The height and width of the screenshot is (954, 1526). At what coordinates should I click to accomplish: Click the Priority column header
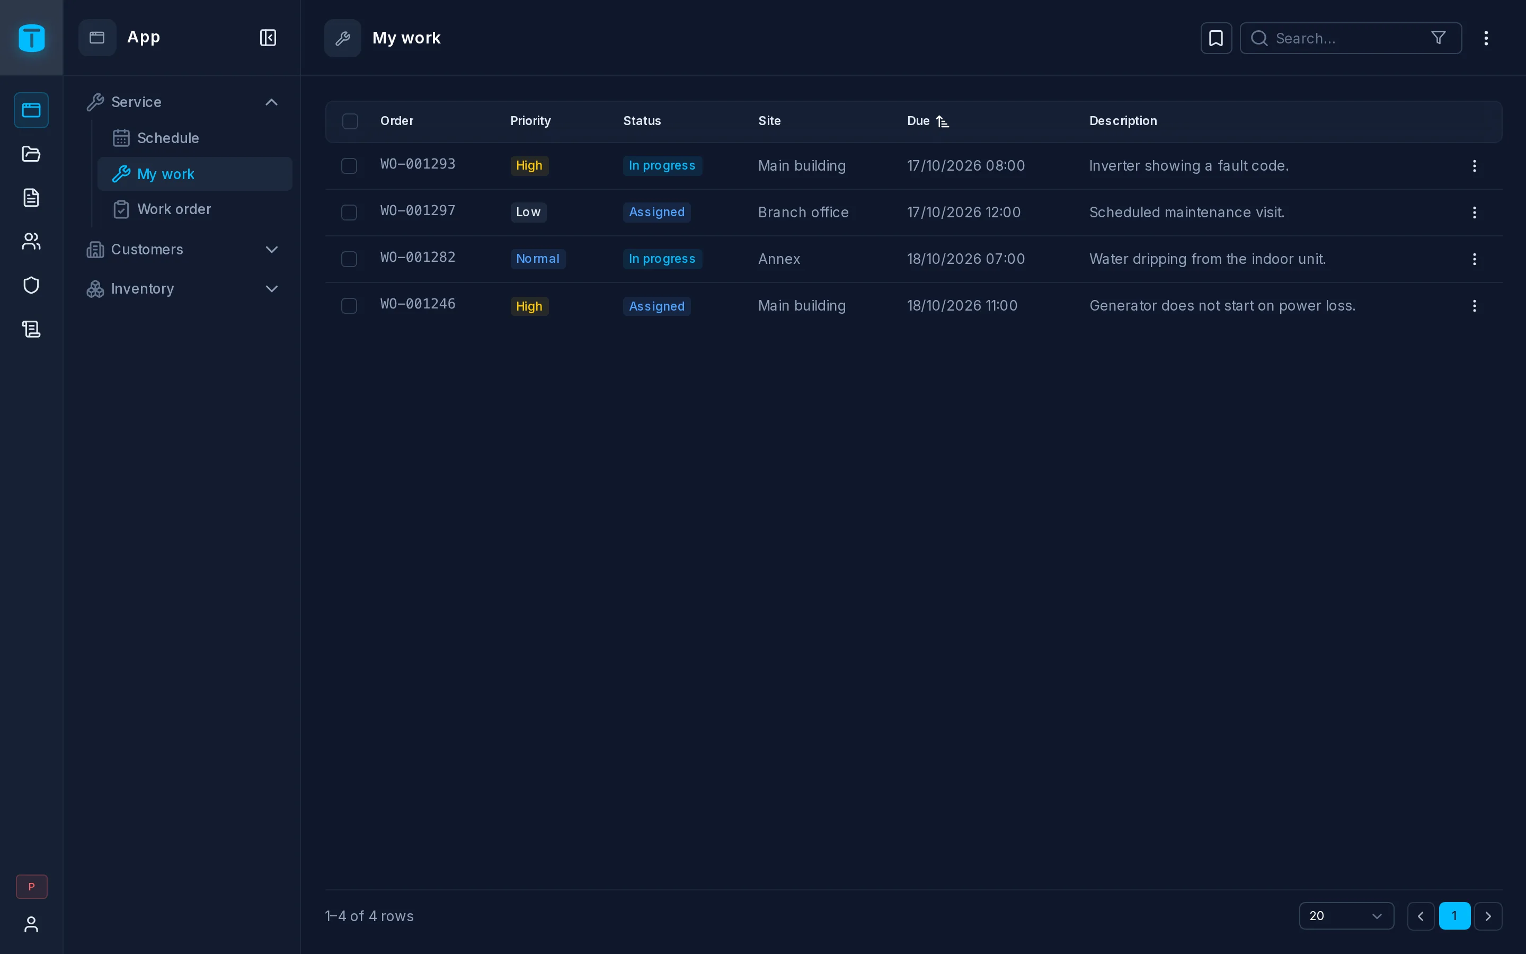530,121
